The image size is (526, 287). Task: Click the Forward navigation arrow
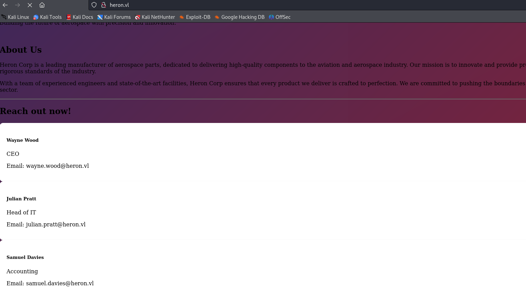17,5
